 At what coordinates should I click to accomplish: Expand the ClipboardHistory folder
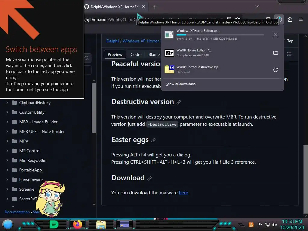[7, 103]
